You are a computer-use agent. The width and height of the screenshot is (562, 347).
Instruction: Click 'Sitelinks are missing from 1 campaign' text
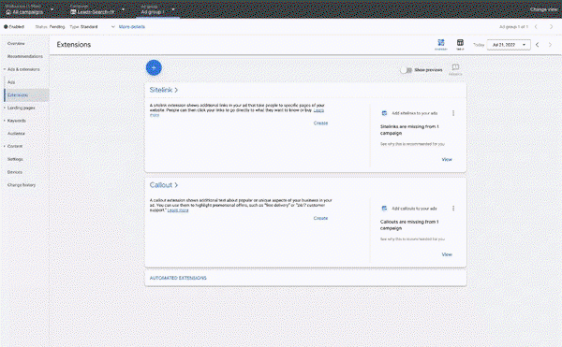click(409, 130)
